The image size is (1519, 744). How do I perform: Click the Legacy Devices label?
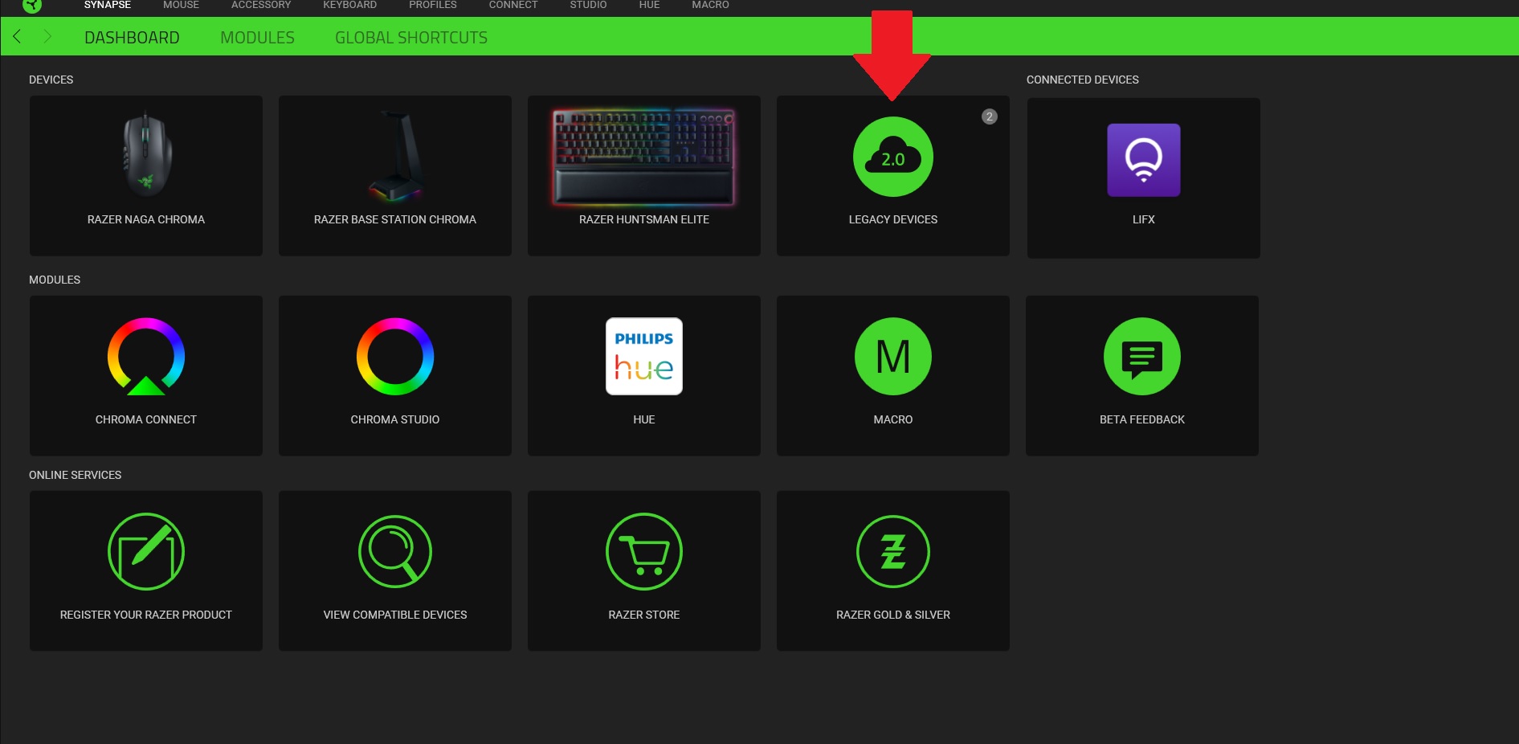coord(893,219)
